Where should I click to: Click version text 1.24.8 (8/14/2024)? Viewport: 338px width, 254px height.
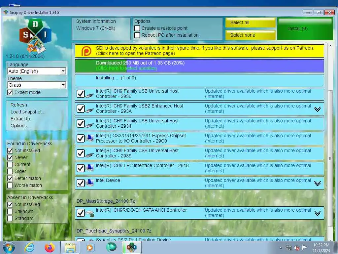click(25, 56)
